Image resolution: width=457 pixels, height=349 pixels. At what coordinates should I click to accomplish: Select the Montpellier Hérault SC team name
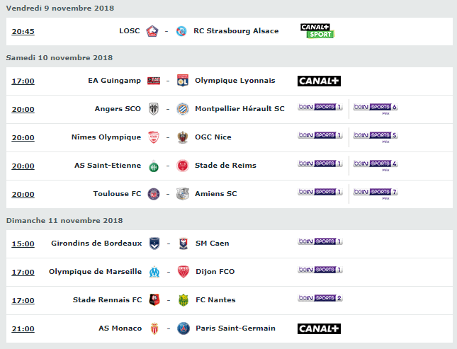tap(239, 109)
